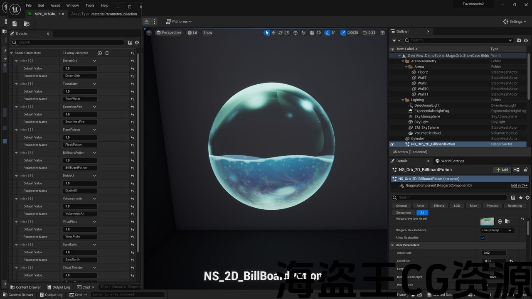The image size is (532, 299).
Task: Add a new Scalar Parameters array element
Action: tap(99, 53)
